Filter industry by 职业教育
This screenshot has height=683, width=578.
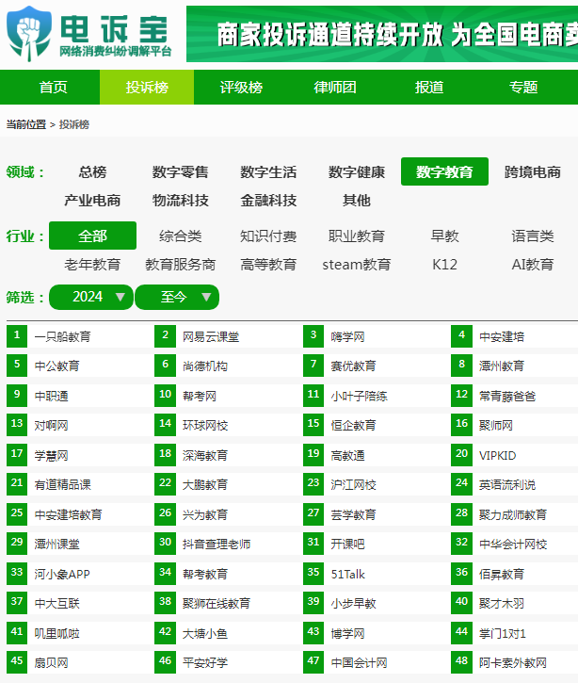pyautogui.click(x=357, y=236)
